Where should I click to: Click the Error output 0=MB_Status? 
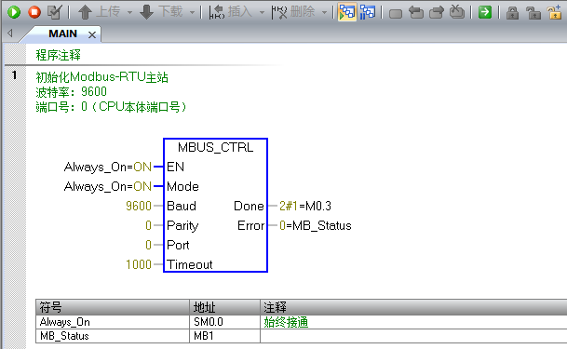click(x=316, y=225)
